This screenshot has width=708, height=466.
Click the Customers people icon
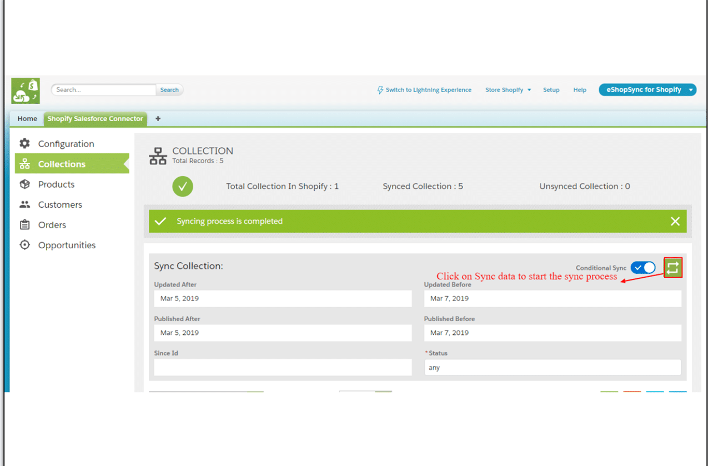(24, 204)
